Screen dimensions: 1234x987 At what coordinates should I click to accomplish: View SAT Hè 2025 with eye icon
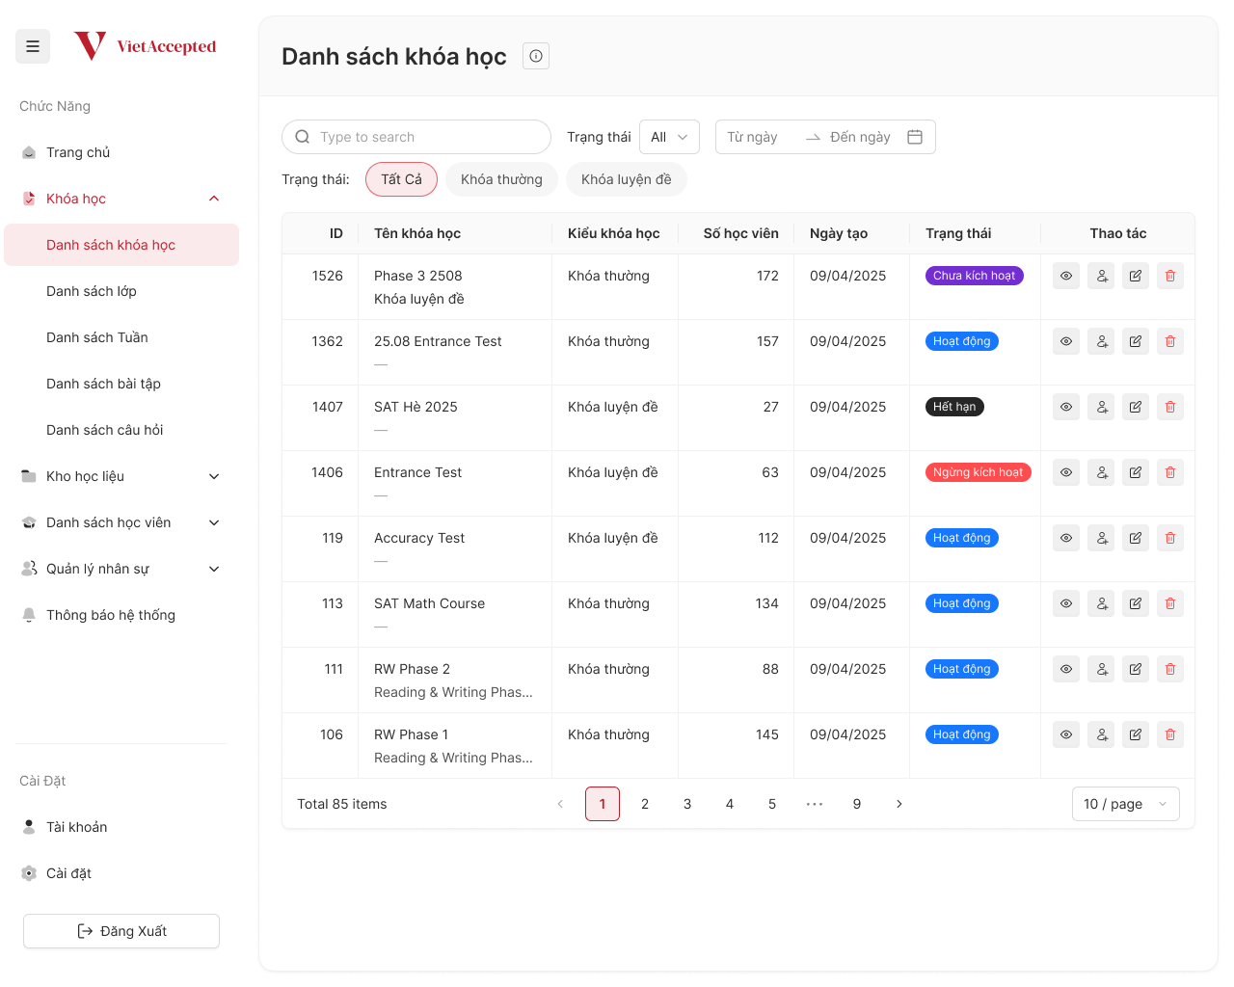pyautogui.click(x=1066, y=407)
